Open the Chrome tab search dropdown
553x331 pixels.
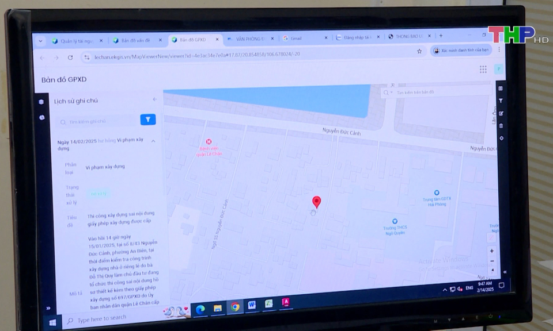point(40,41)
